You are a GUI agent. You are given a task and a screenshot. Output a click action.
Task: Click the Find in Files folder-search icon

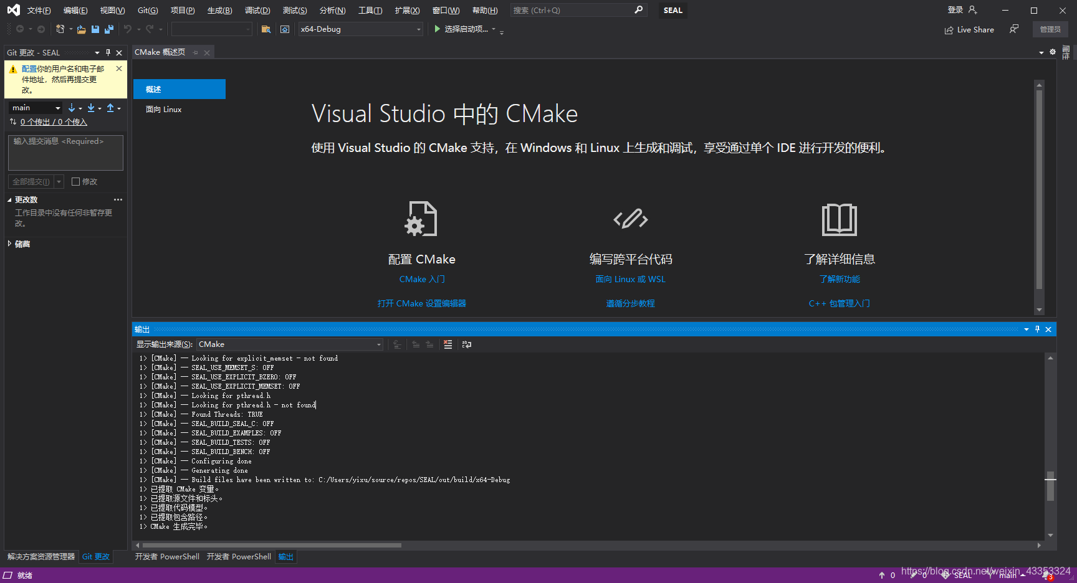(x=266, y=29)
